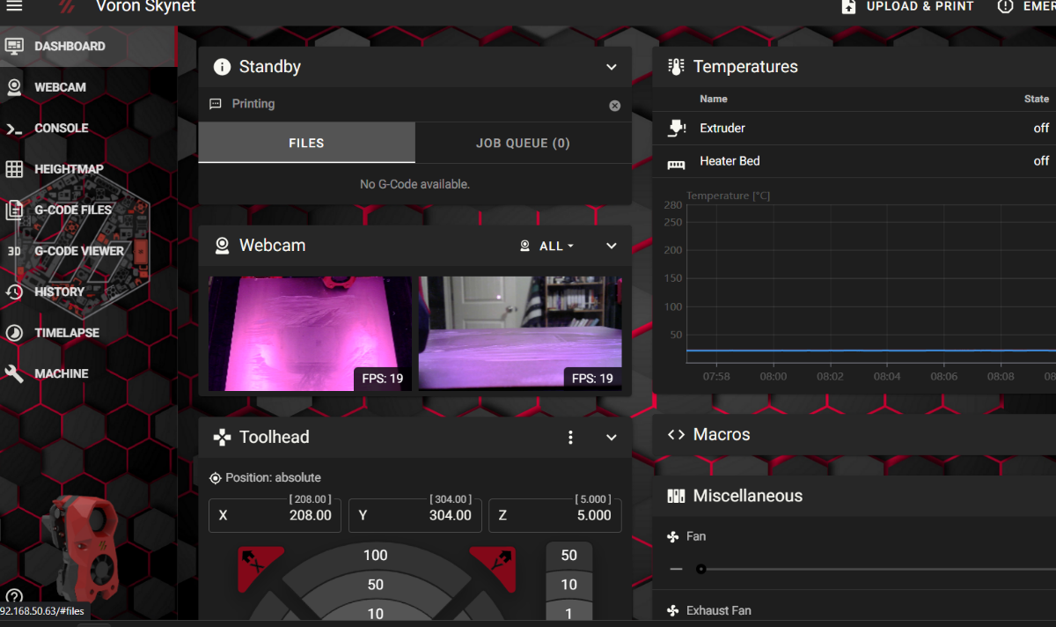Screen dimensions: 1056x627
Task: Open Toolhead three-dot options menu
Action: [570, 438]
